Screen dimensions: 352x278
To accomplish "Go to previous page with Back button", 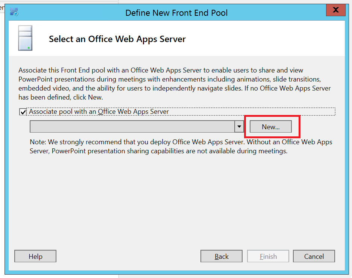I will pos(222,256).
